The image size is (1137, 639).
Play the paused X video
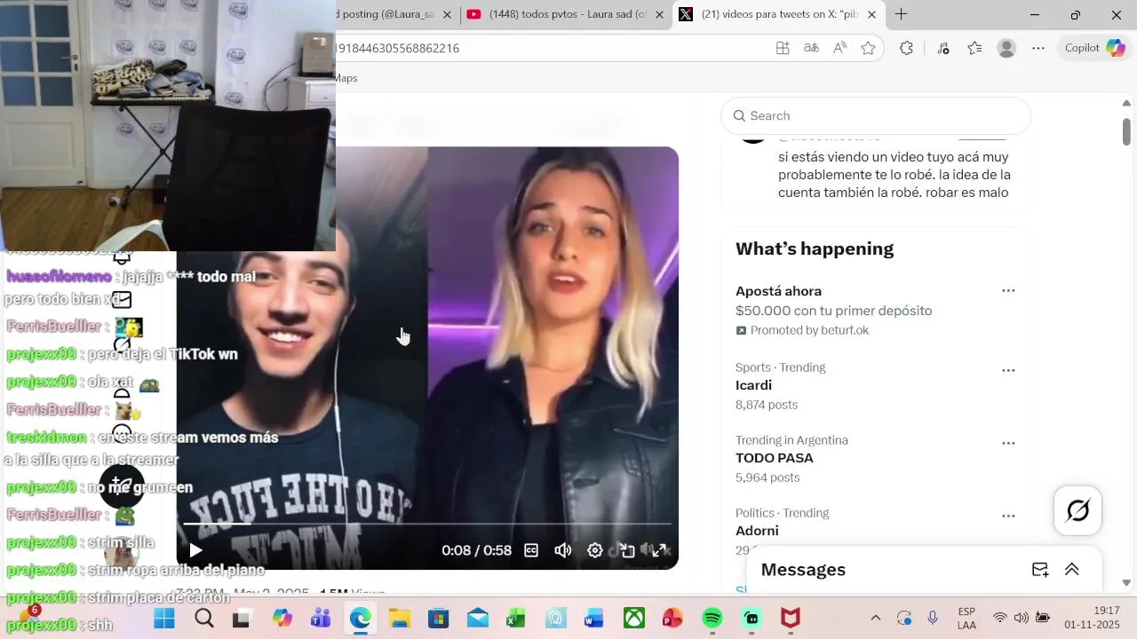(x=195, y=550)
